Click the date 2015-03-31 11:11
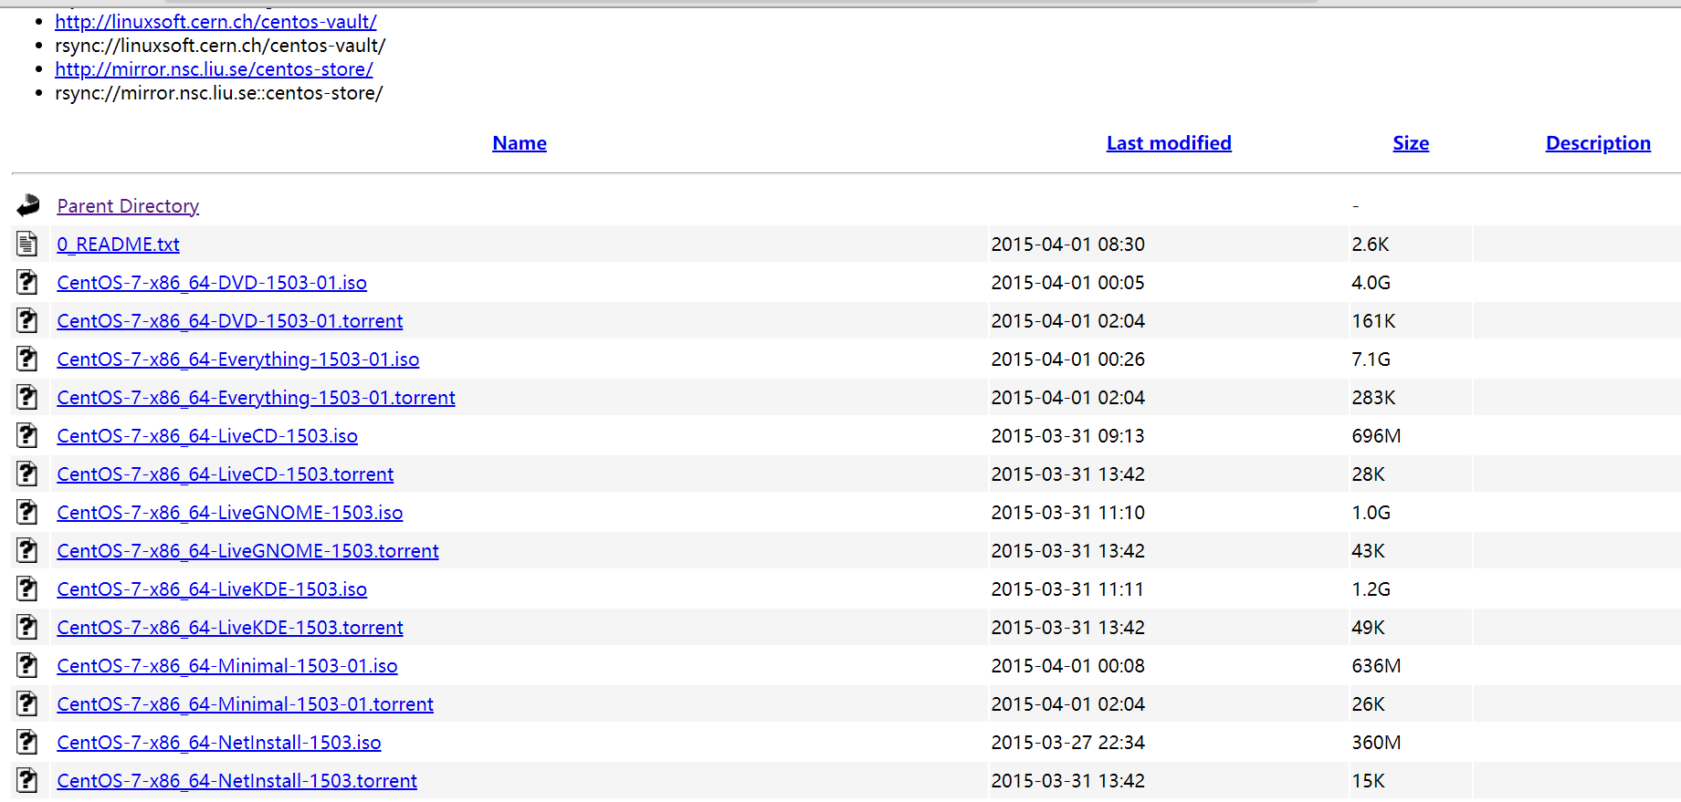 click(x=1067, y=589)
